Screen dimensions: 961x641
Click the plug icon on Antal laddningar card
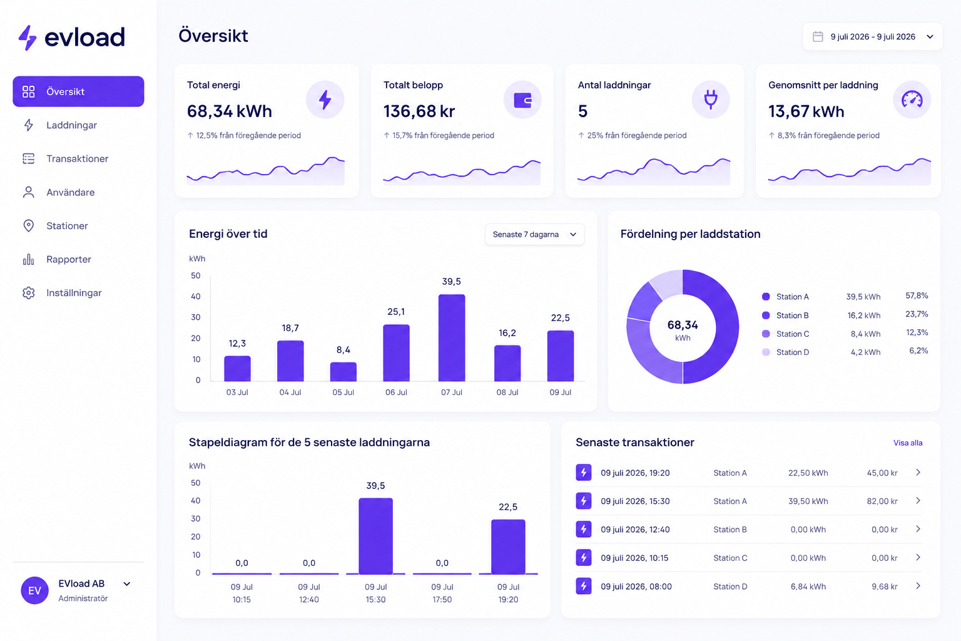point(711,100)
